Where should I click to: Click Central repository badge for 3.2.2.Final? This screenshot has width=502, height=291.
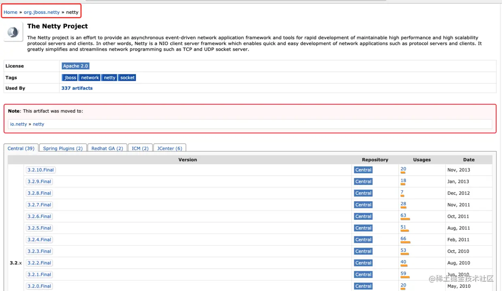pyautogui.click(x=363, y=263)
